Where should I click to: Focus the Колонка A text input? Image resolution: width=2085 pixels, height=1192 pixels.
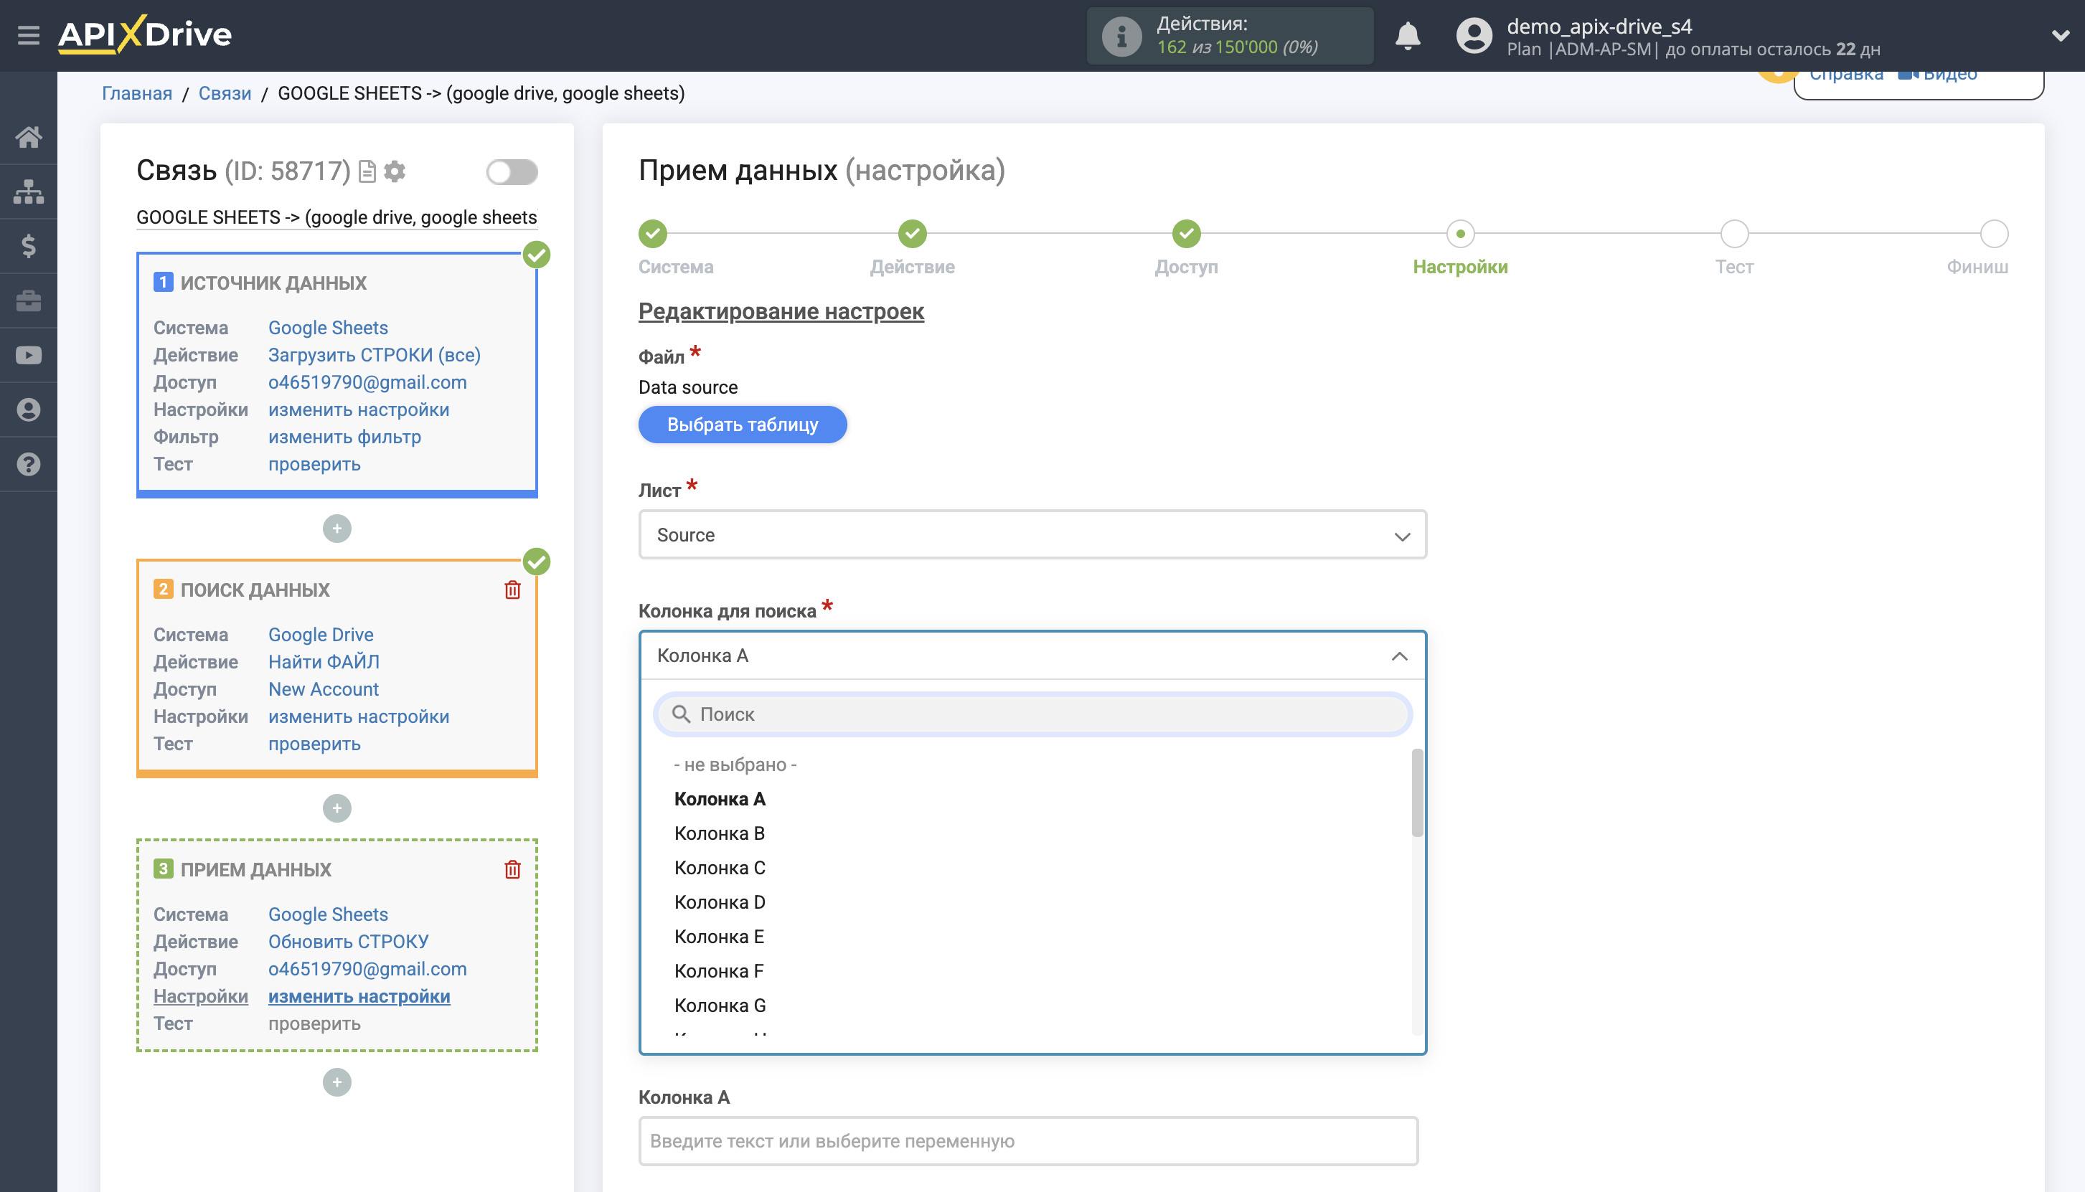1029,1141
